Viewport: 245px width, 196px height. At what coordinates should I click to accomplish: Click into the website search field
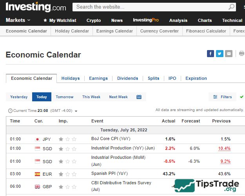[149, 7]
